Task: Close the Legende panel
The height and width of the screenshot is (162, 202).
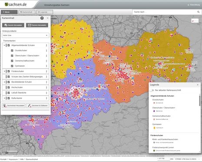Action: click(198, 85)
